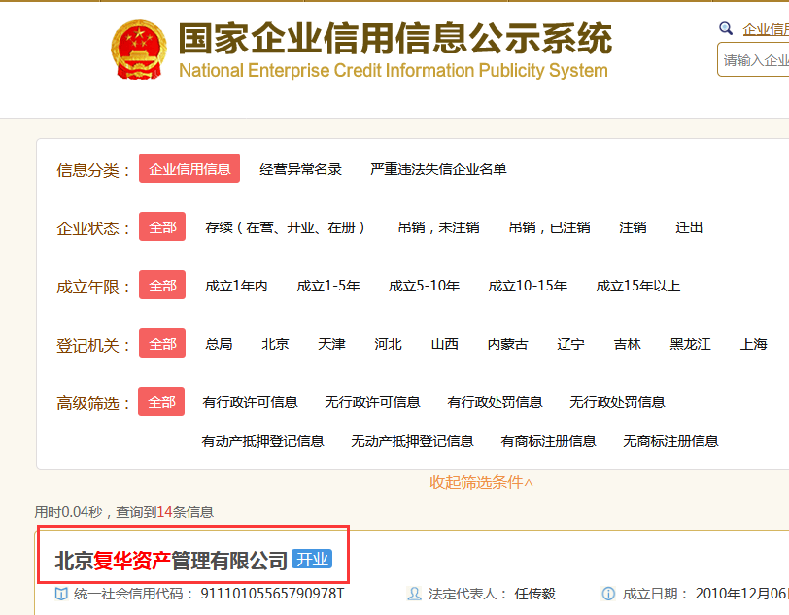Click legal representative name 任传毅

(x=534, y=594)
